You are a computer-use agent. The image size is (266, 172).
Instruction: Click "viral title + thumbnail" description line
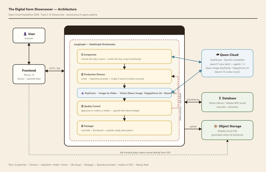pos(107,130)
